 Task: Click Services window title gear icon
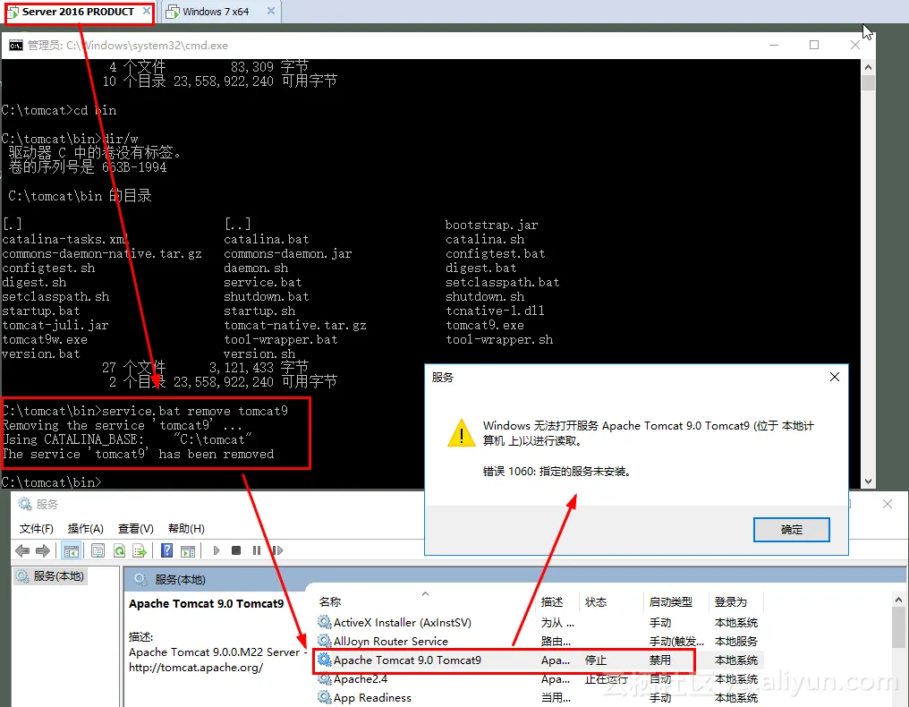pos(25,504)
